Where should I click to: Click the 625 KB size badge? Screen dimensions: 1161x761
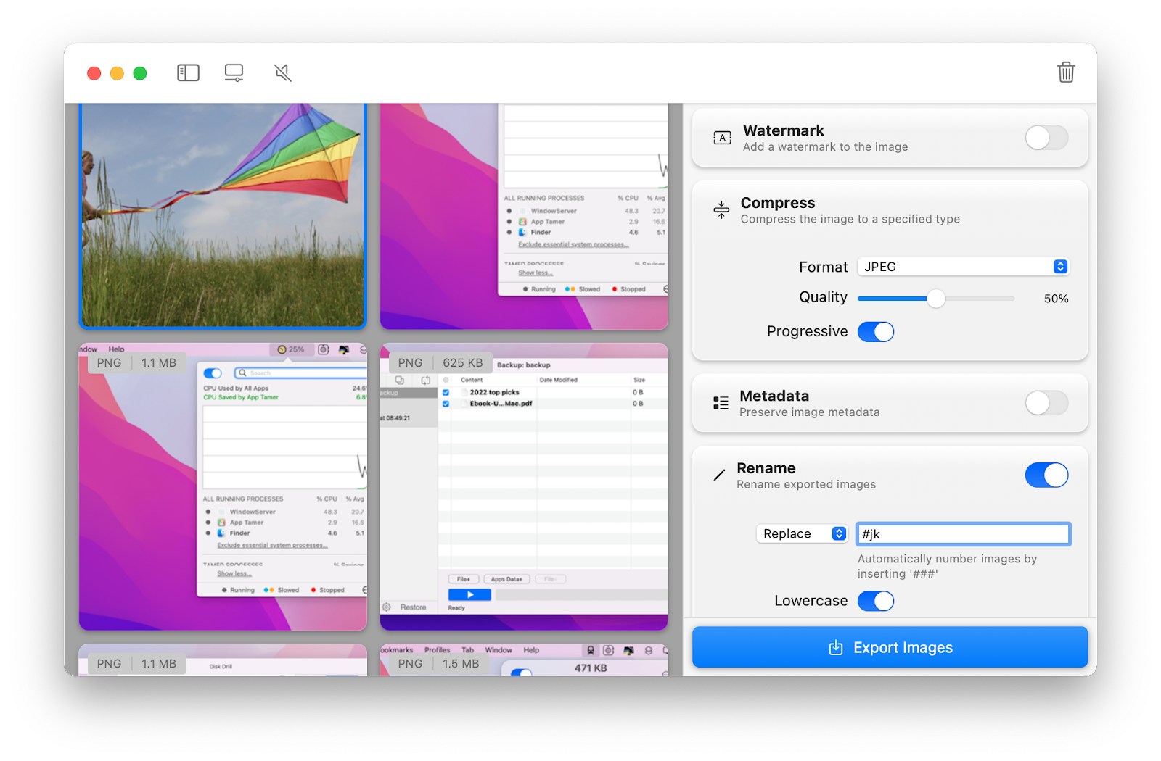pos(463,362)
